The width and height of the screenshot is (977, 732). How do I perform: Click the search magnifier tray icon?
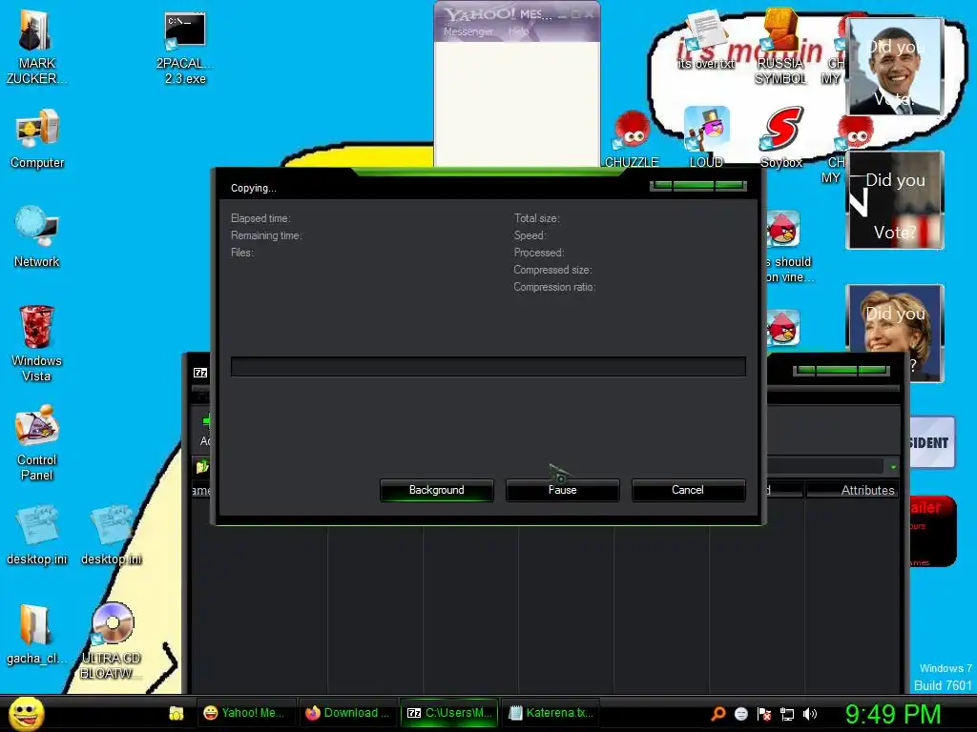tap(717, 713)
